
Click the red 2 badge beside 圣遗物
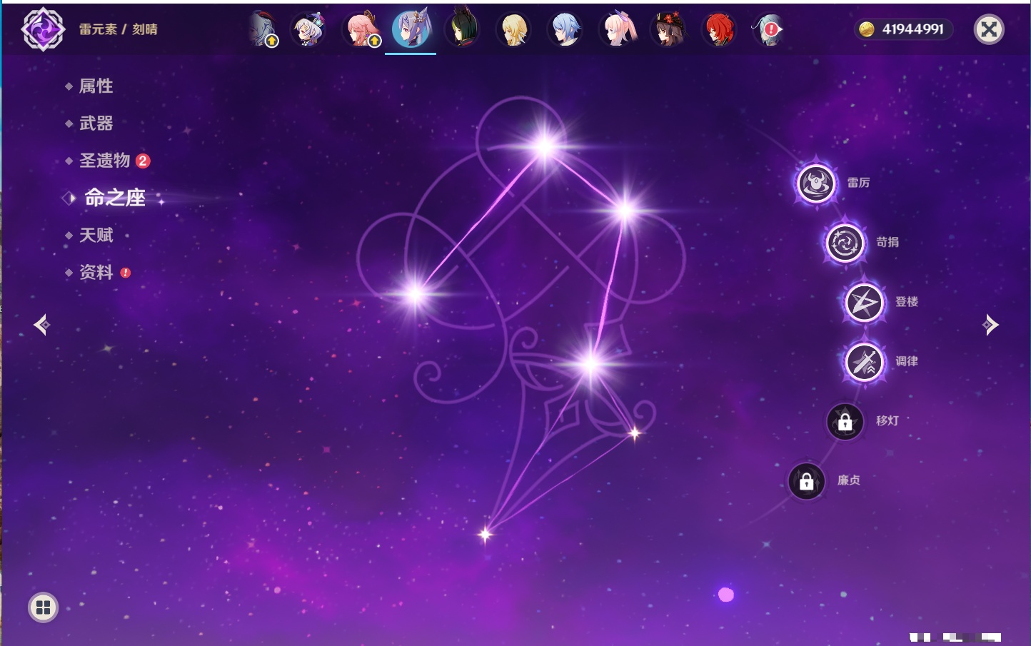143,161
